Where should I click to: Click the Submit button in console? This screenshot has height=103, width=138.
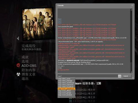click(127, 76)
